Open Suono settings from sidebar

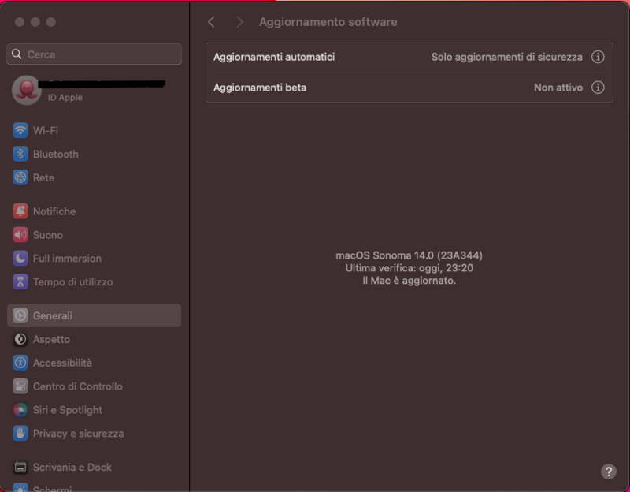pos(94,235)
